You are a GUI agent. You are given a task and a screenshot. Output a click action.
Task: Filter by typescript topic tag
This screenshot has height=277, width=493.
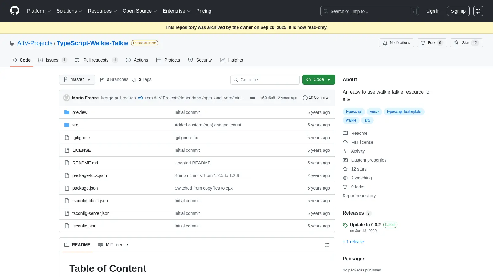[x=354, y=112]
